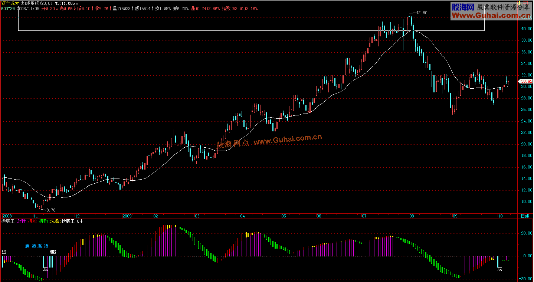The height and width of the screenshot is (282, 534).
Task: Click the -20.00 indicator axis label
Action: click(x=527, y=279)
